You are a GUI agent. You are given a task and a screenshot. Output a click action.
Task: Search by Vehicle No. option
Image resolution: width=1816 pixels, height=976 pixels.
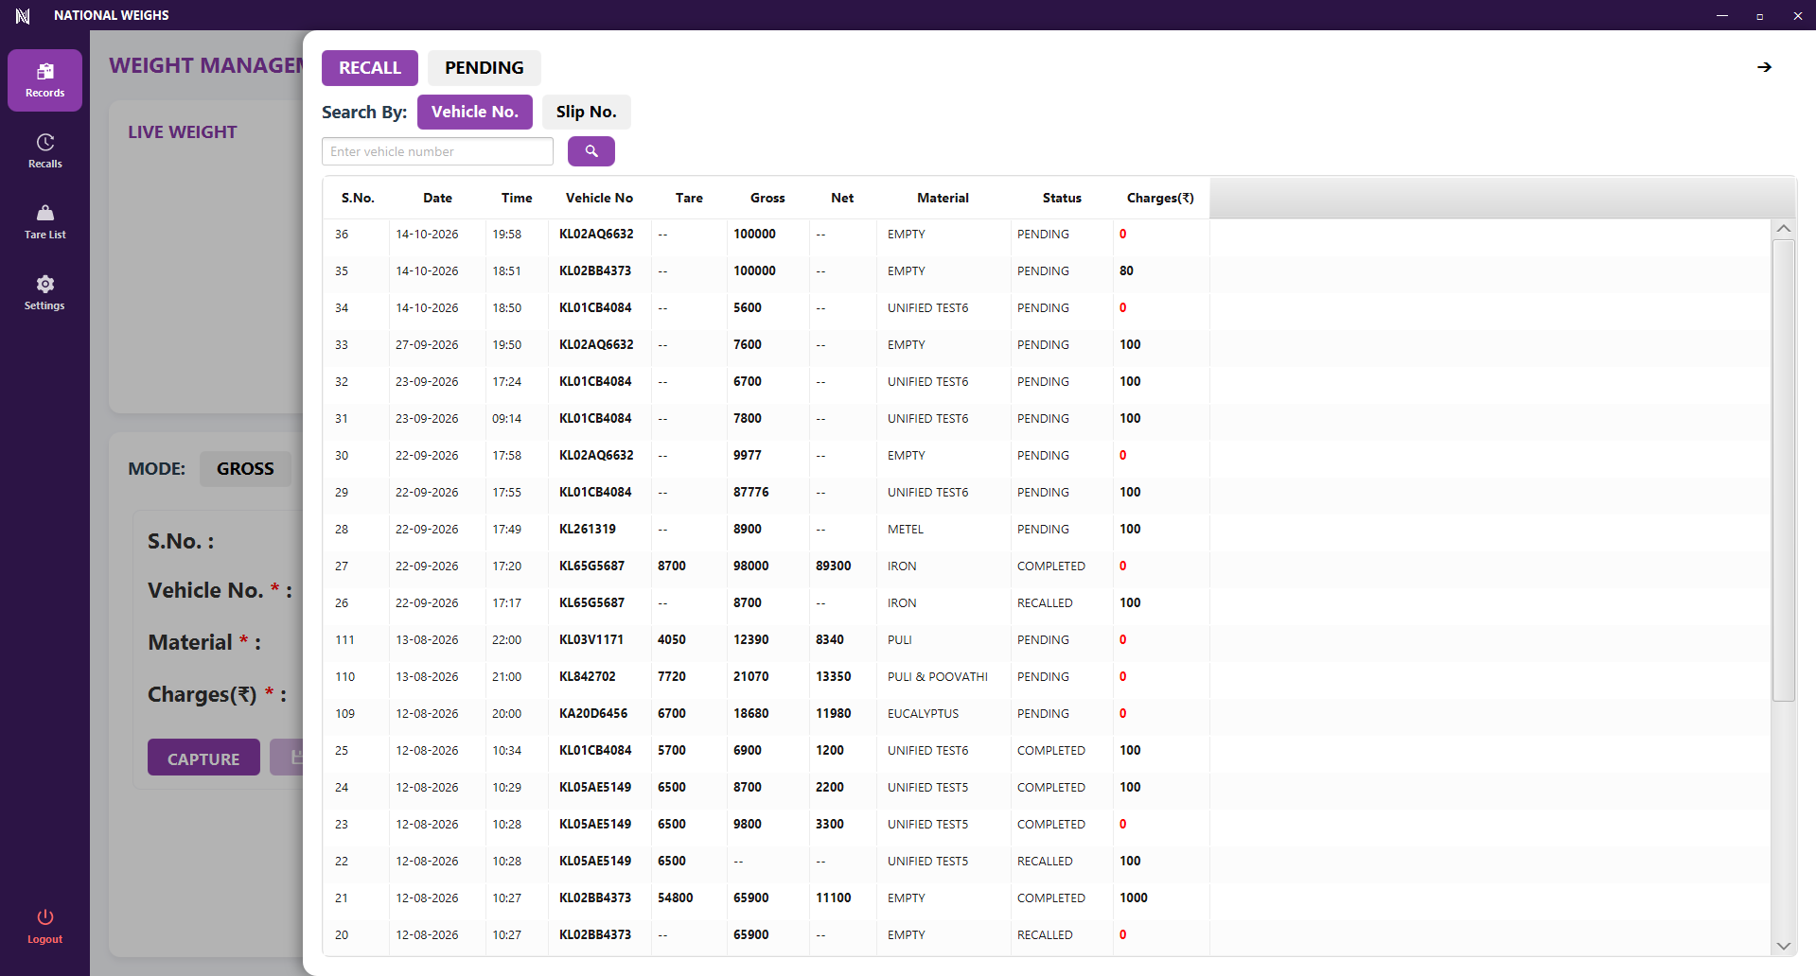tap(475, 112)
